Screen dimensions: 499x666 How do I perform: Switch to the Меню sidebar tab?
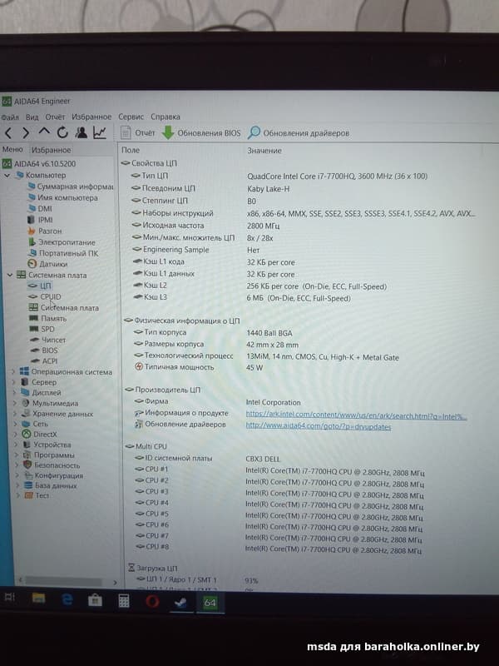tap(12, 150)
